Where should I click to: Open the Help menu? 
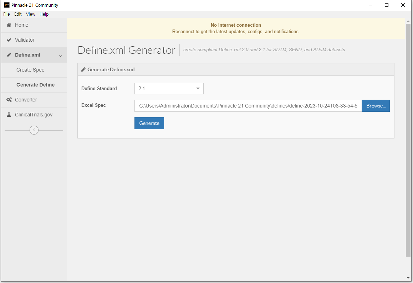(x=44, y=14)
